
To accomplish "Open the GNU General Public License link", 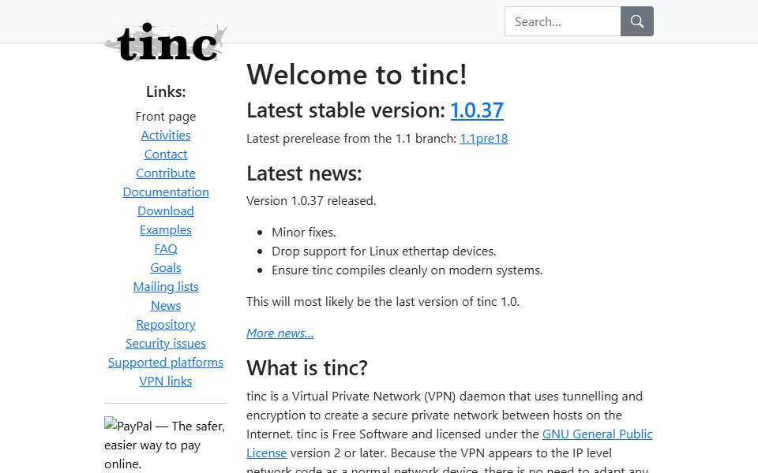I will 597,434.
